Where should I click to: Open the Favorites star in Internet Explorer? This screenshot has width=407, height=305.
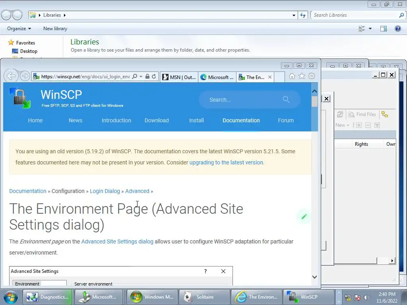(302, 76)
